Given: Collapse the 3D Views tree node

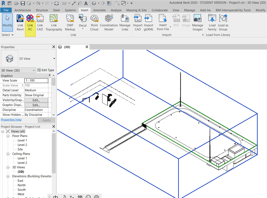Looking at the screenshot, I should pos(8,167).
